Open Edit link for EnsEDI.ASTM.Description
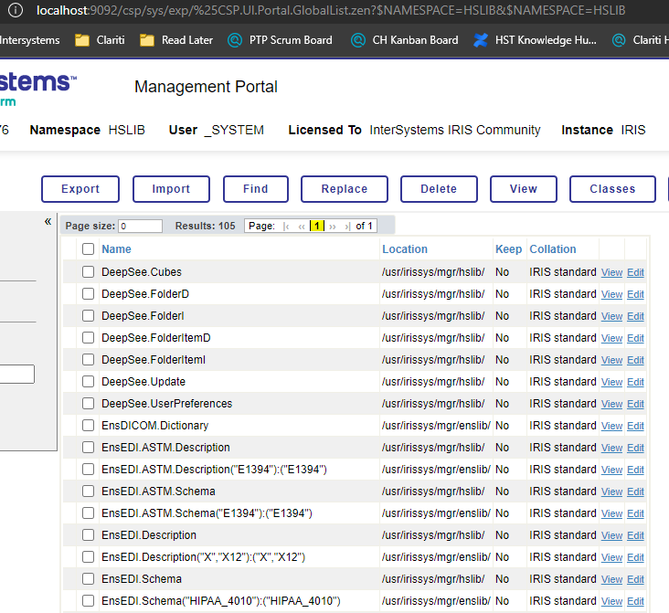This screenshot has height=613, width=669. (x=635, y=448)
